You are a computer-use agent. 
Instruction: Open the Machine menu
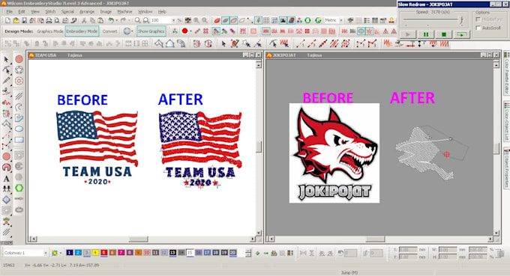click(124, 12)
